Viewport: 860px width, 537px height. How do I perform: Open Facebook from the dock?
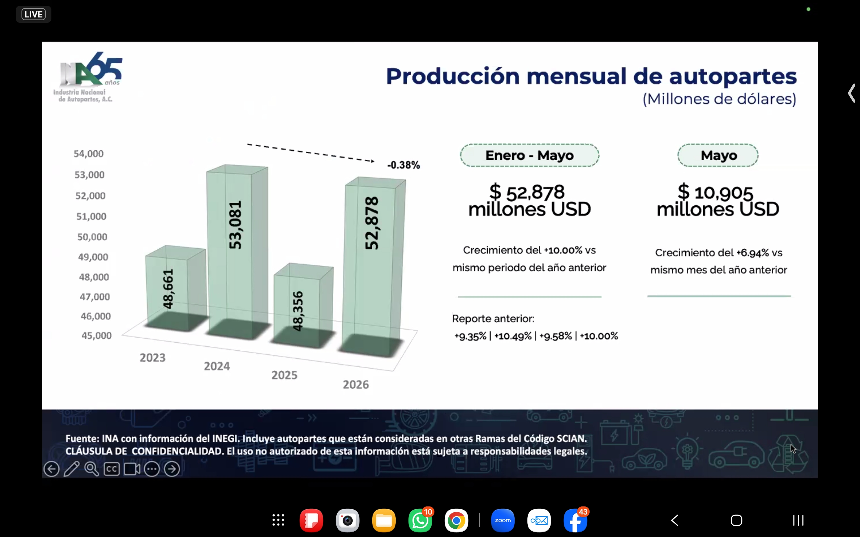[x=576, y=521]
